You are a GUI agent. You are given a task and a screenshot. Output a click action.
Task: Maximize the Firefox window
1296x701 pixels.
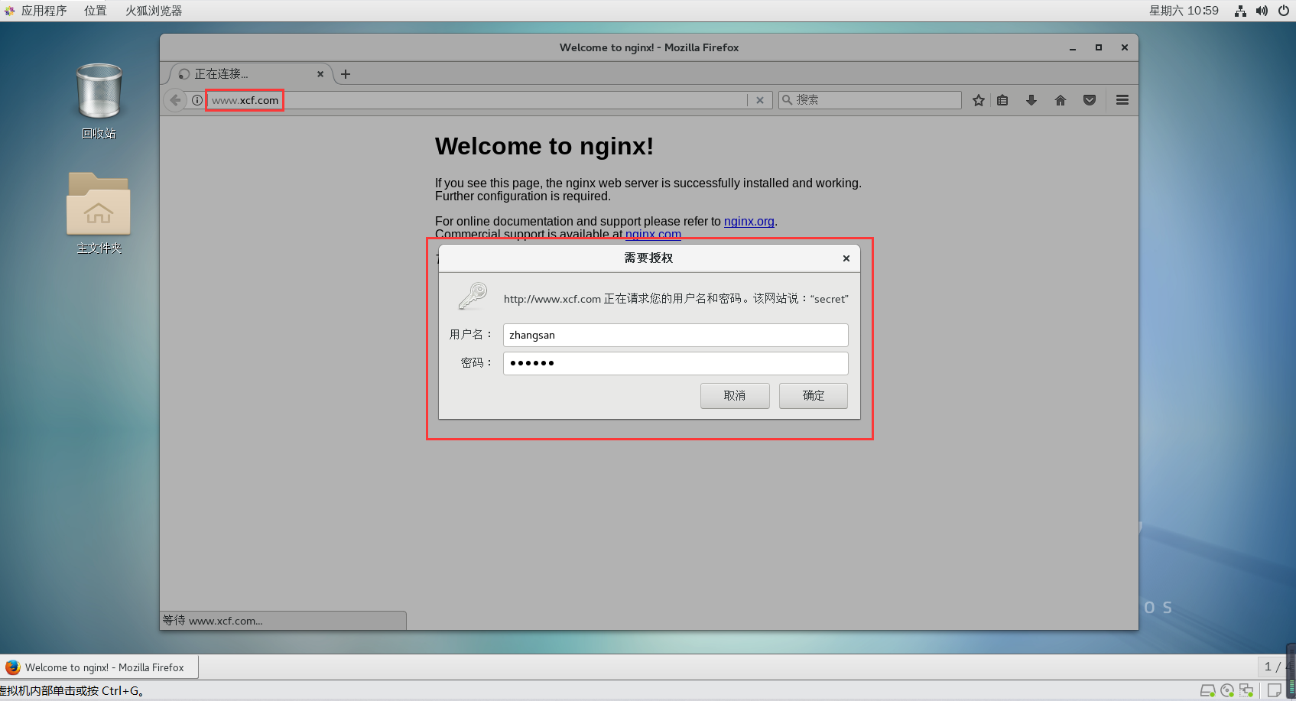[x=1099, y=47]
